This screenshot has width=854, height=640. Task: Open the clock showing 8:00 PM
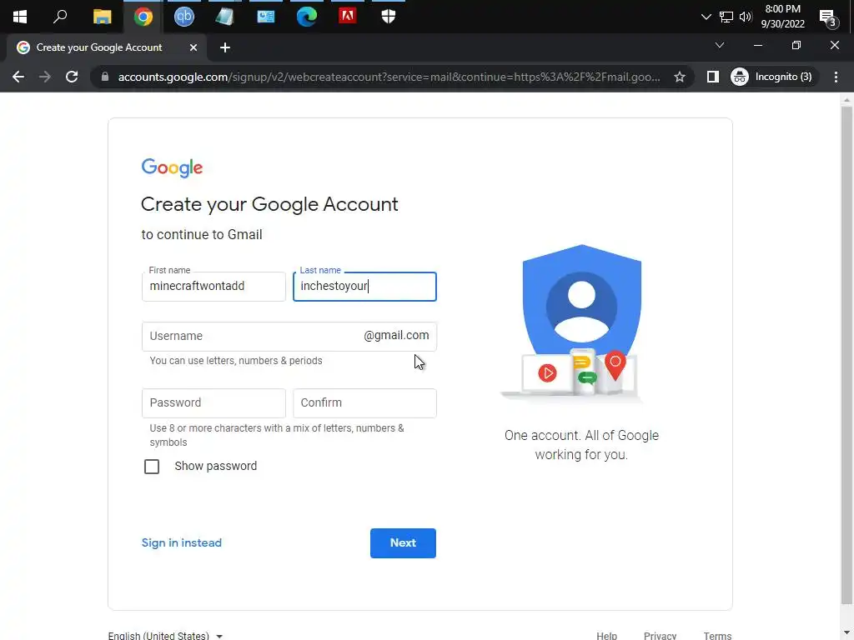tap(782, 17)
